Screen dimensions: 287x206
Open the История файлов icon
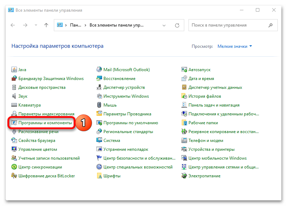pos(184,96)
